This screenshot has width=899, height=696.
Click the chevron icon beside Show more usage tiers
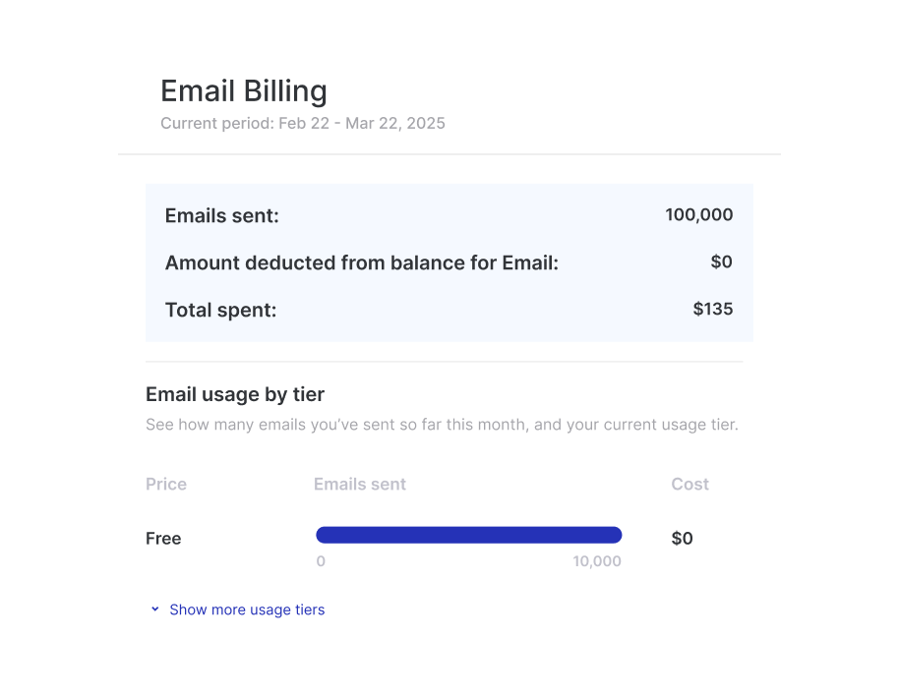click(x=154, y=609)
